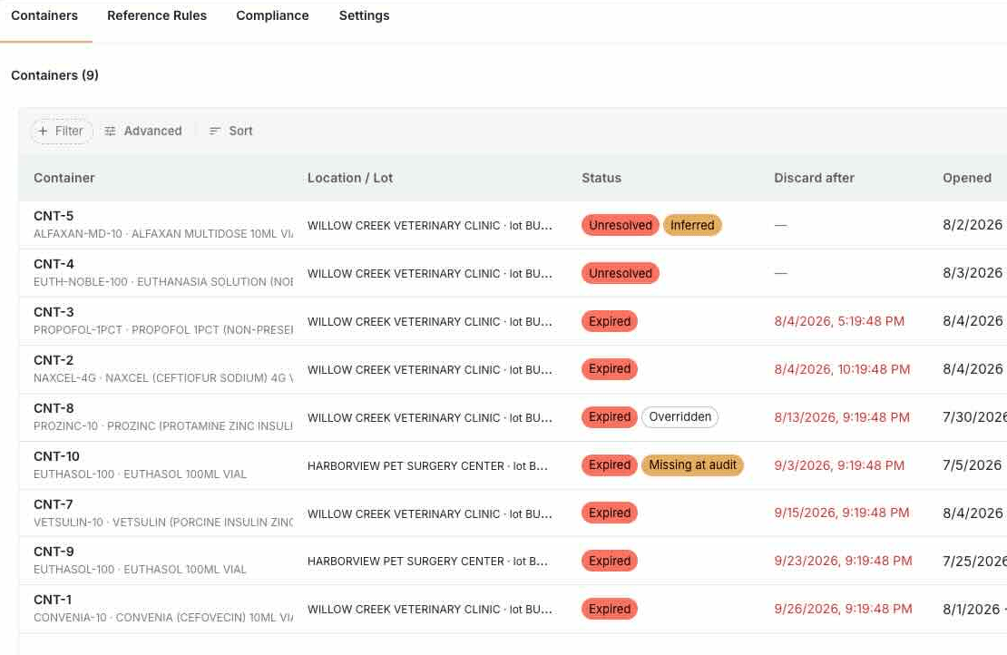The height and width of the screenshot is (655, 1007).
Task: Open Advanced filter options
Action: [143, 131]
